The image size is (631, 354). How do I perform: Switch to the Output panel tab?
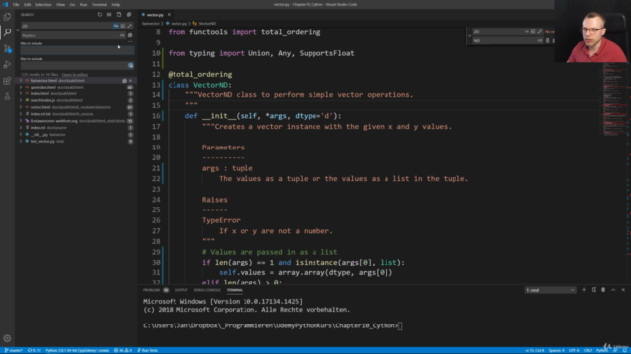click(x=181, y=290)
